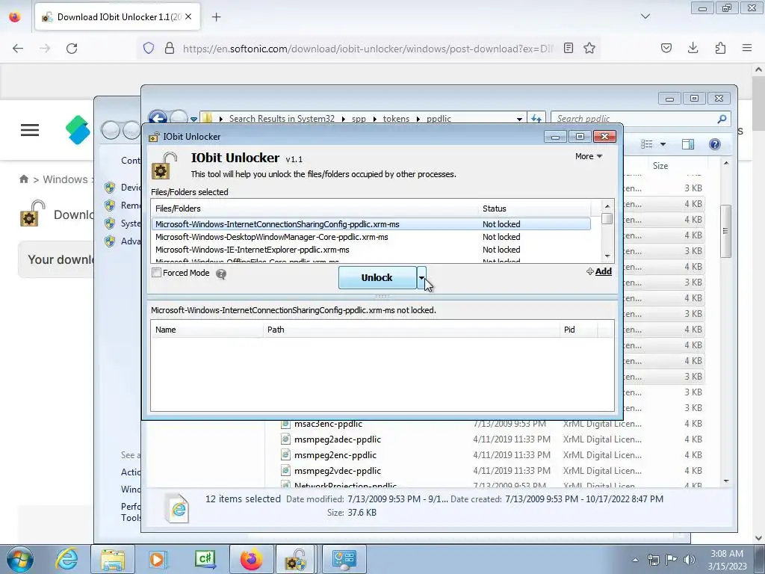Open a new Firefox tab
This screenshot has height=574, width=765.
pyautogui.click(x=217, y=17)
